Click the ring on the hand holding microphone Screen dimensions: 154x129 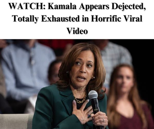(x=103, y=120)
